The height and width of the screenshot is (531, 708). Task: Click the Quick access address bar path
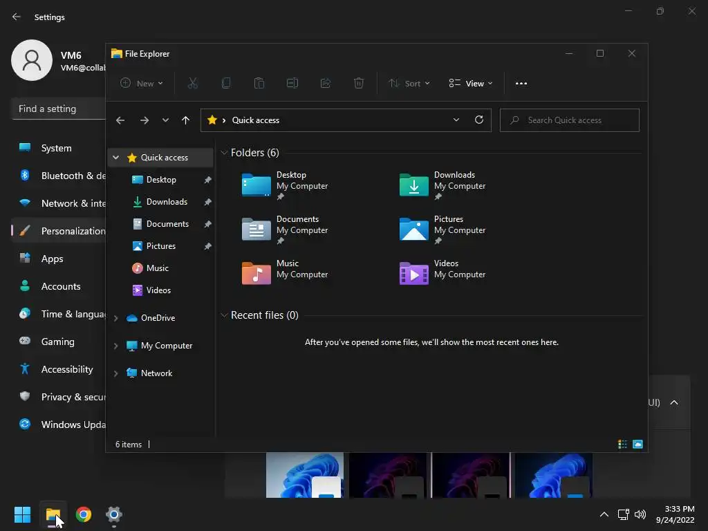tap(256, 120)
